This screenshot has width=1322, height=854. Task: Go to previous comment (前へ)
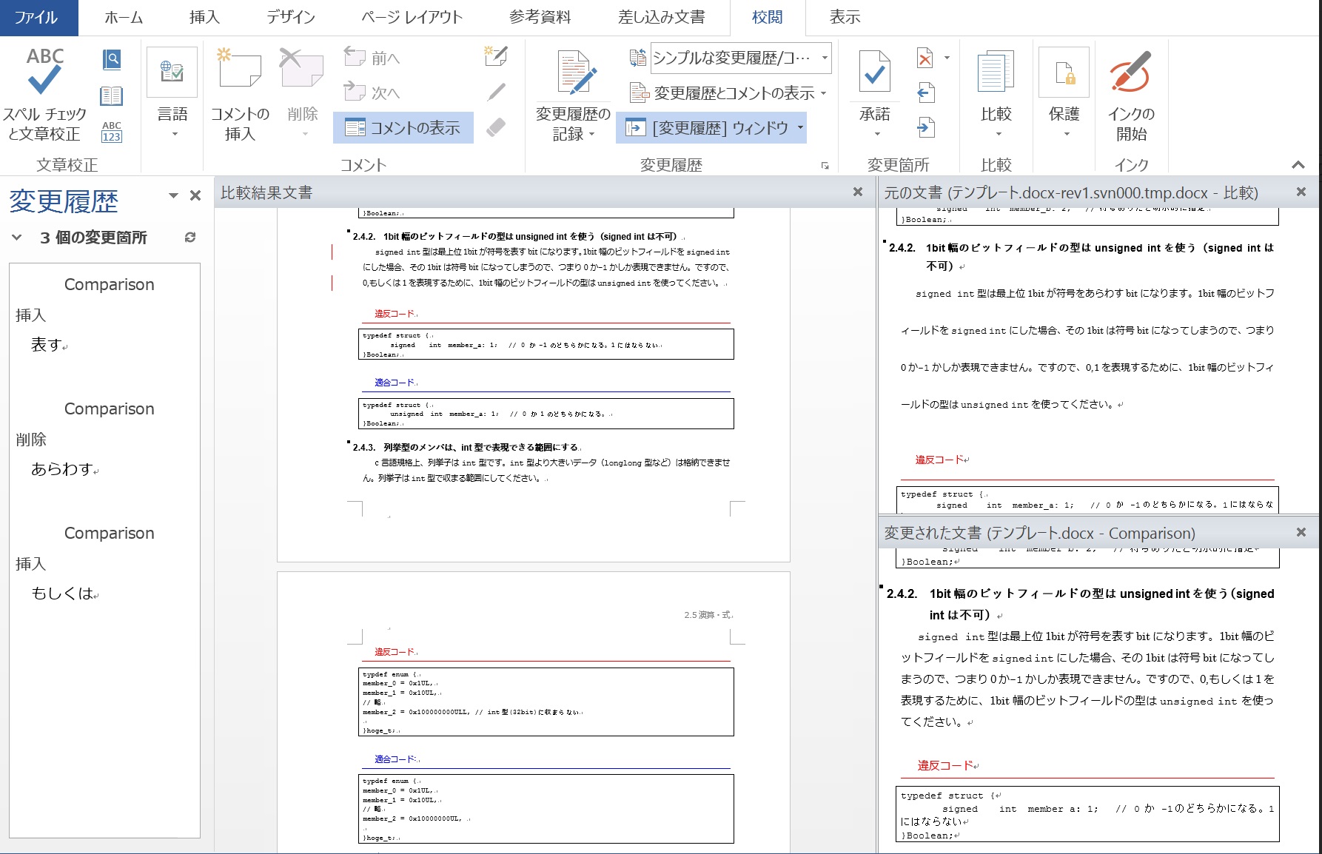click(x=372, y=58)
